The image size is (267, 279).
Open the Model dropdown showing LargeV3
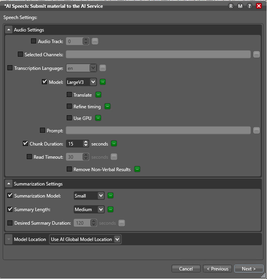[x=81, y=82]
